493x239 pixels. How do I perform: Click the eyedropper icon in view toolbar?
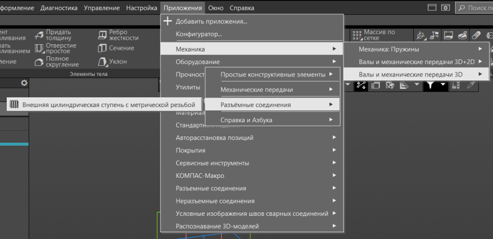(470, 85)
